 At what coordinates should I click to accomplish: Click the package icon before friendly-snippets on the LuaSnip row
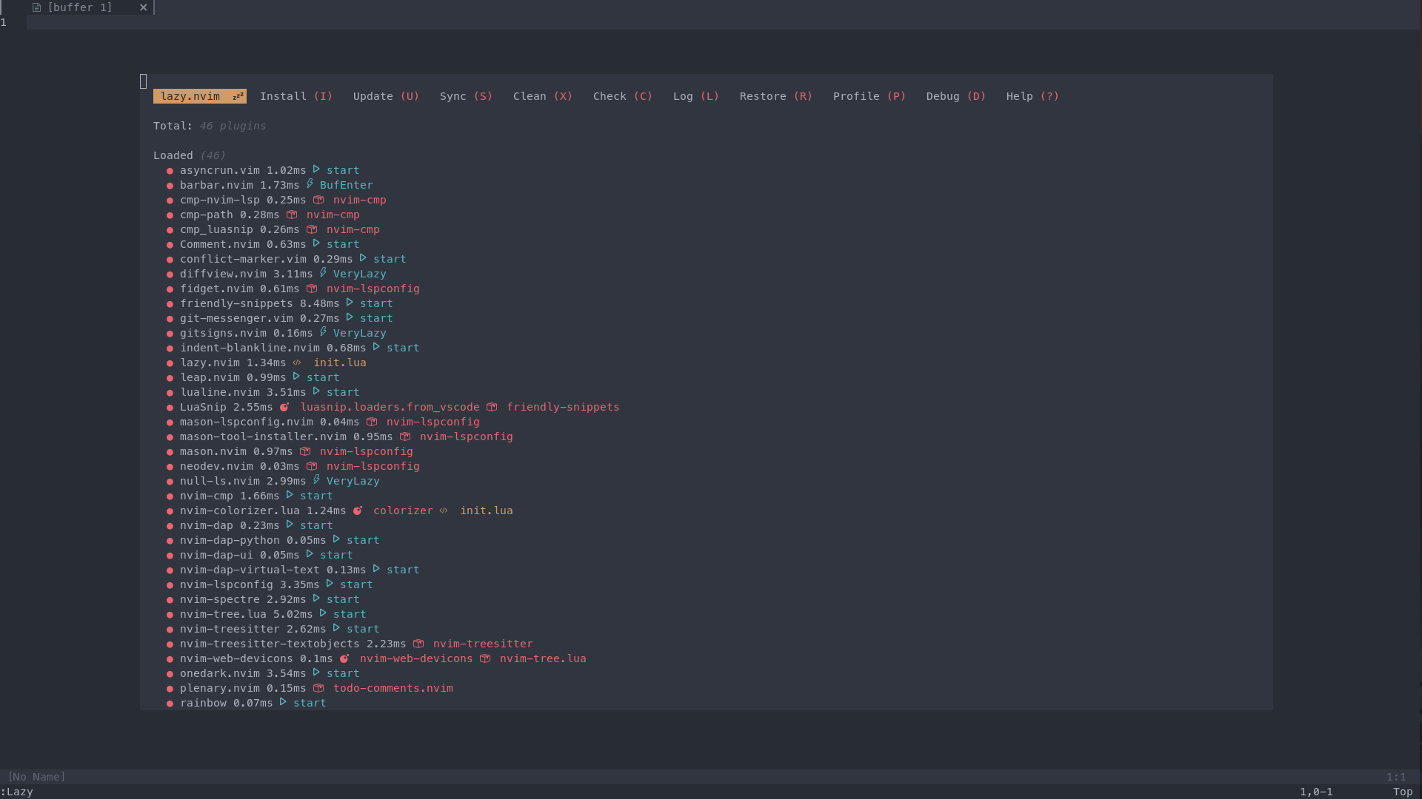tap(492, 407)
